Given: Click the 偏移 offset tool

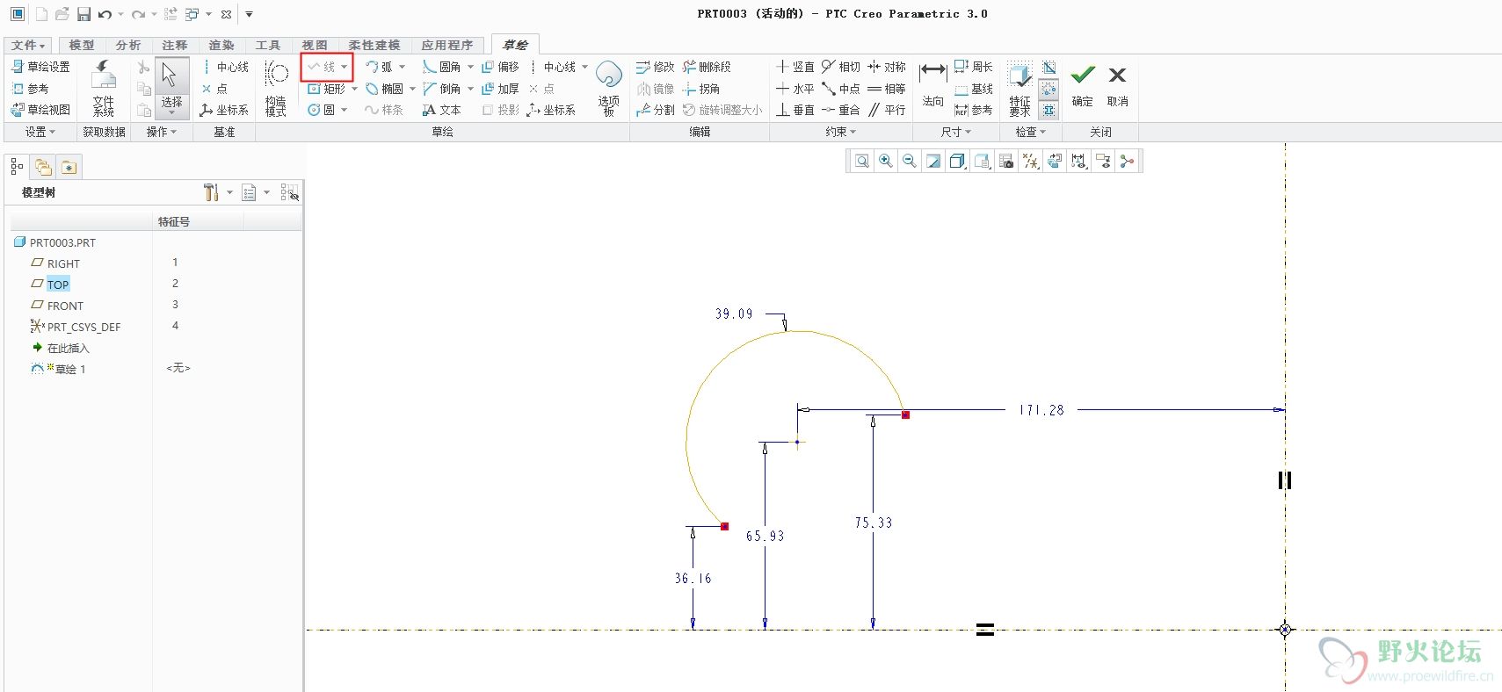Looking at the screenshot, I should [500, 67].
